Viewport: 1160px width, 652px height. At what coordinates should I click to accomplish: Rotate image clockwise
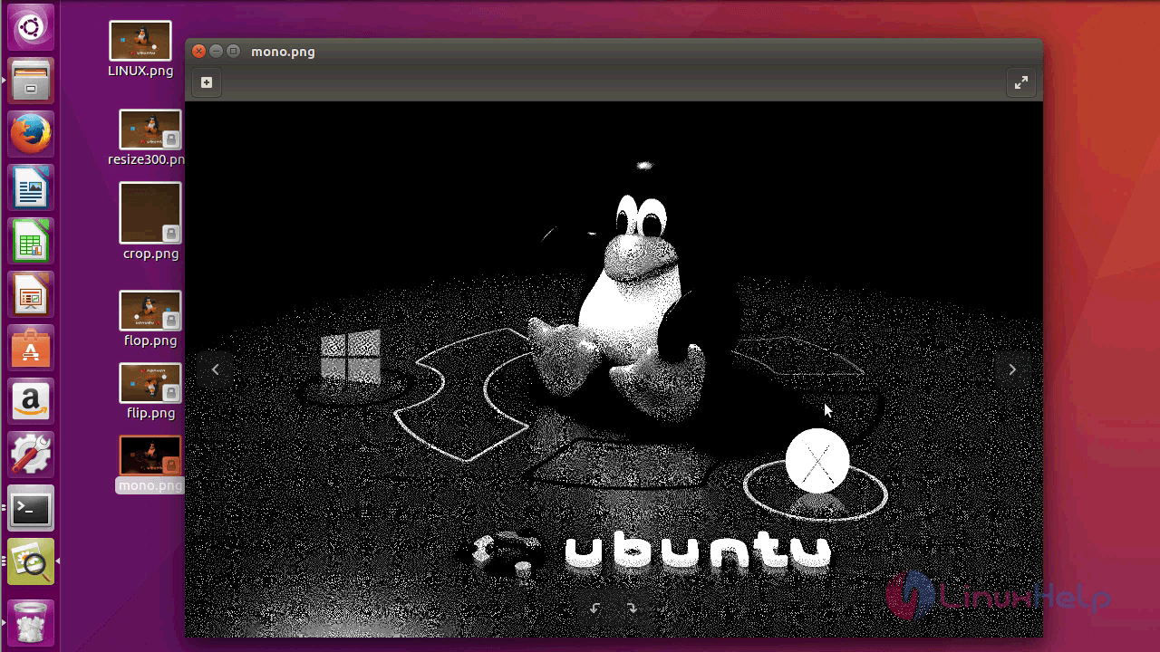tap(632, 609)
